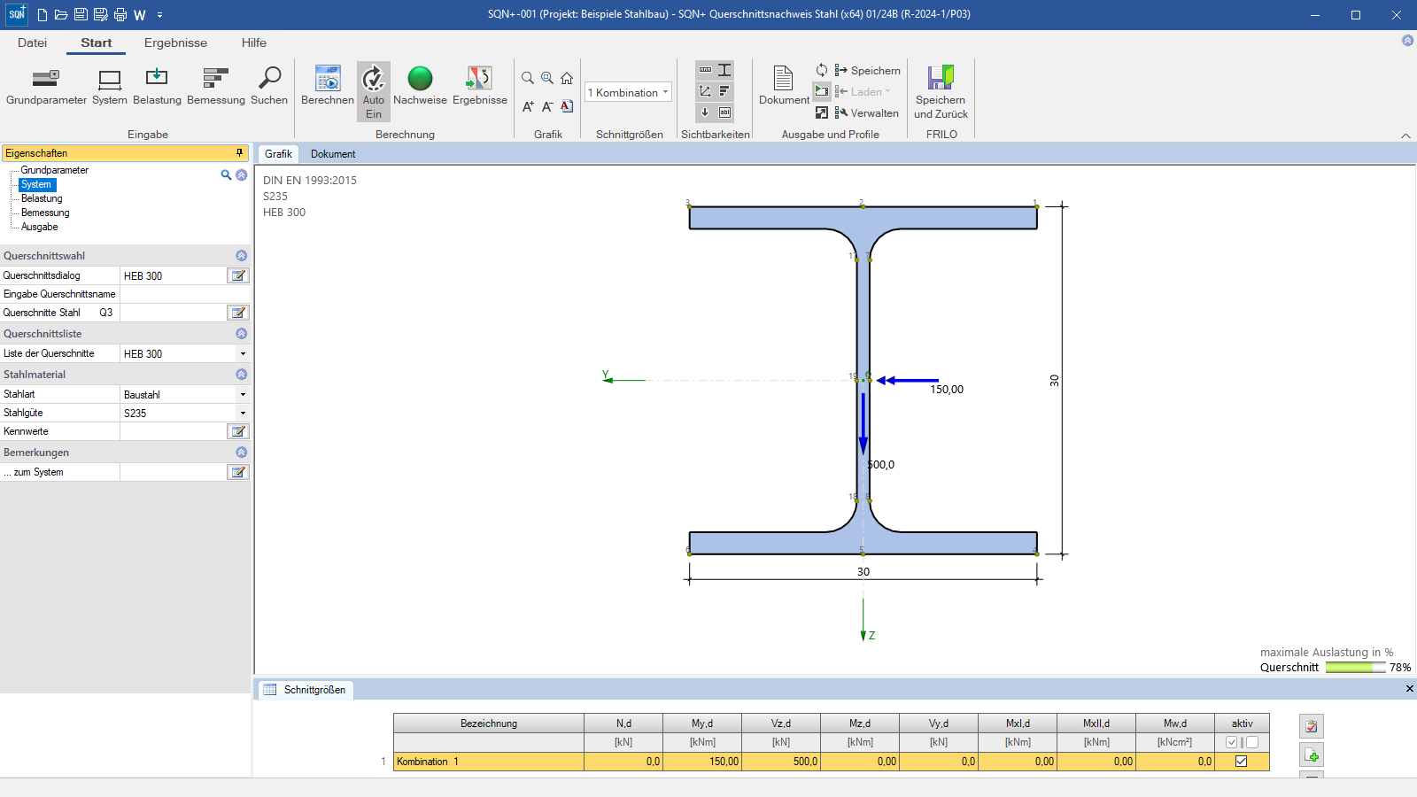Open the Kennwerte edit button
Image resolution: width=1417 pixels, height=797 pixels.
pos(238,431)
